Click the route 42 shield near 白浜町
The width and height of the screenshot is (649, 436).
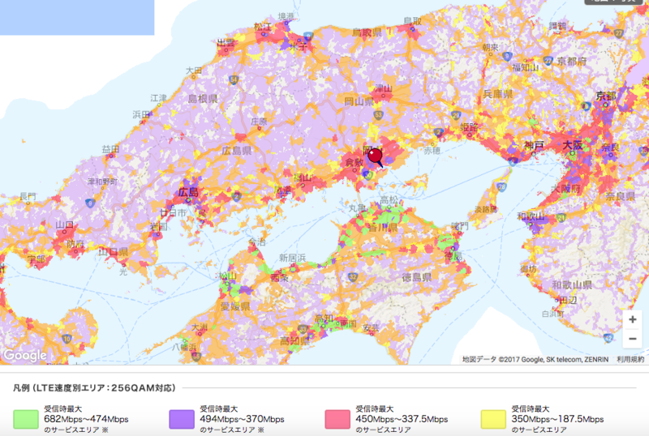pos(608,338)
